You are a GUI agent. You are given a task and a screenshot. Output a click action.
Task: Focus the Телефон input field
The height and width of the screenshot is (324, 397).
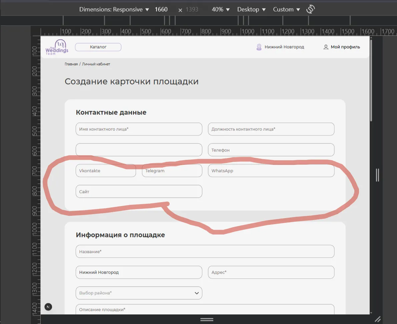coord(271,150)
